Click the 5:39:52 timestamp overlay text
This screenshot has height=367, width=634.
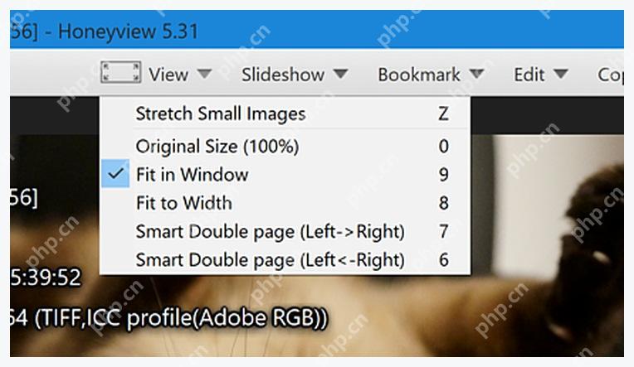coord(46,278)
